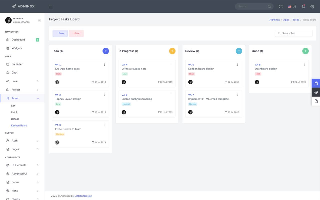Open the List 2 page
This screenshot has height=200, width=320.
(x=14, y=112)
